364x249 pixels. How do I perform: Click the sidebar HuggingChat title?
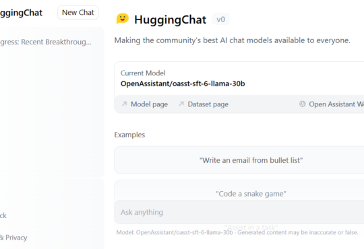tap(21, 13)
